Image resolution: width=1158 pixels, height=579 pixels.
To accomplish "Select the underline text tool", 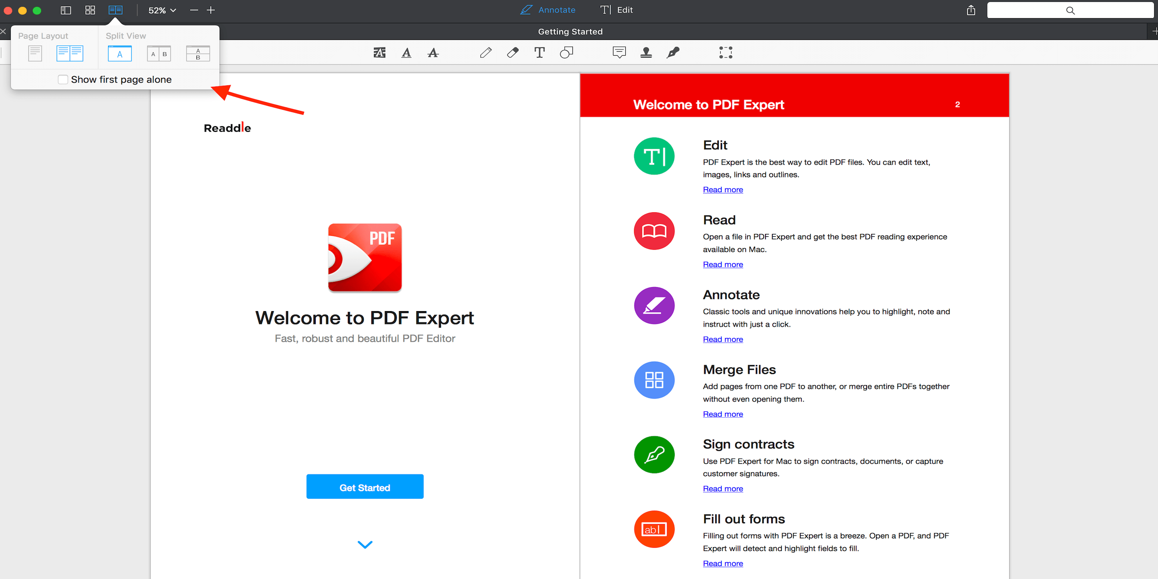I will (406, 52).
